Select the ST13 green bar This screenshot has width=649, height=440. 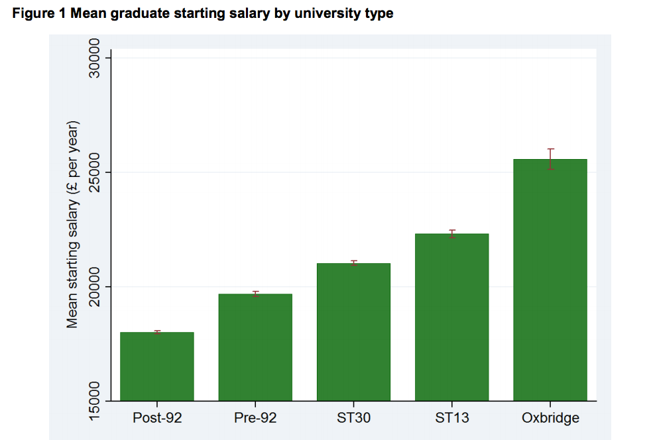click(452, 317)
